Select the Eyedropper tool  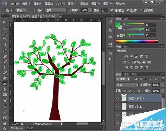(x=5, y=50)
